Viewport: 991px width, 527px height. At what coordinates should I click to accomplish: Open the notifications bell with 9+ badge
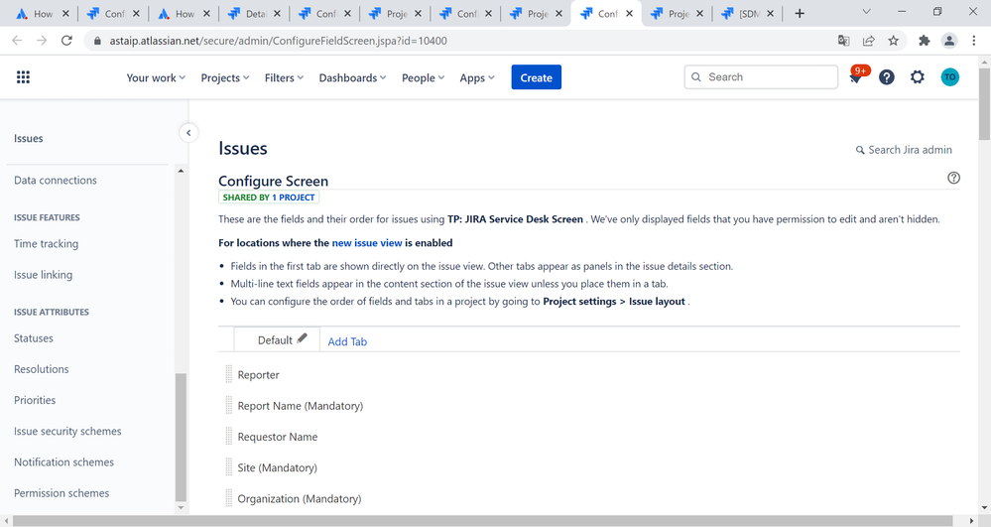(x=858, y=76)
